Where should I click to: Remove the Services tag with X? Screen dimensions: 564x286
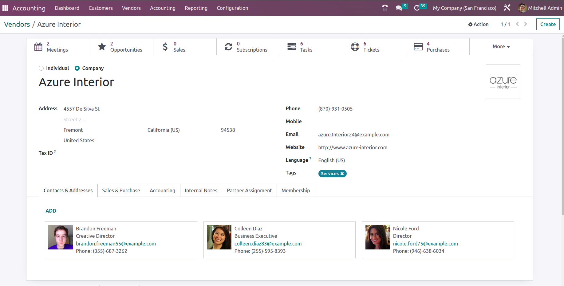pos(342,174)
